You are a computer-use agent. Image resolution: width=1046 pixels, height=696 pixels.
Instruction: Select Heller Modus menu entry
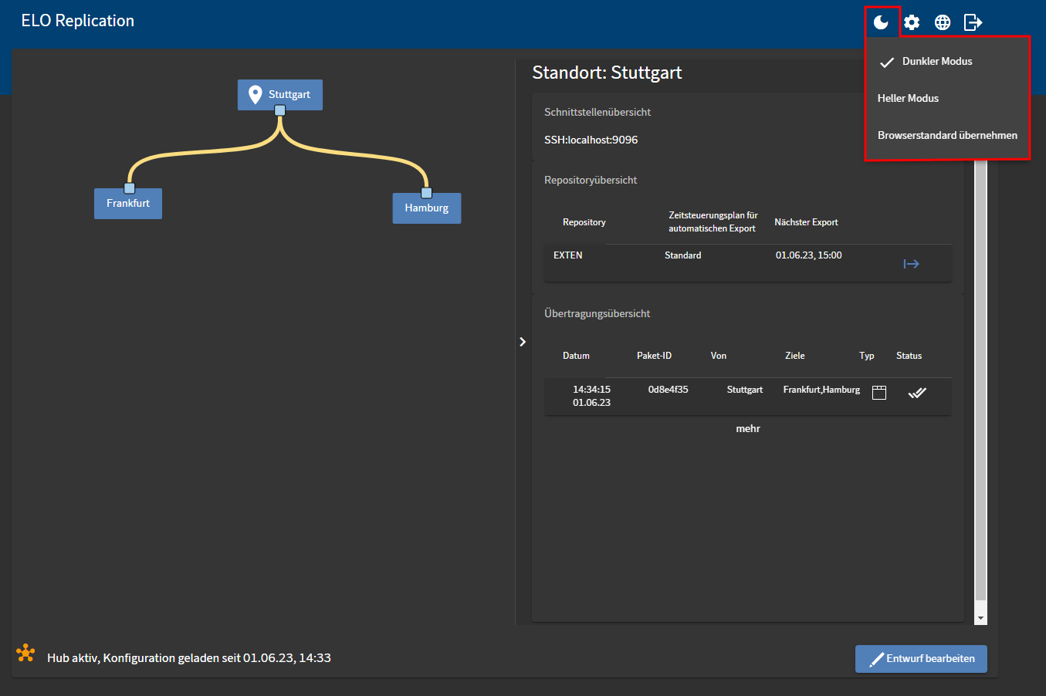[947, 98]
